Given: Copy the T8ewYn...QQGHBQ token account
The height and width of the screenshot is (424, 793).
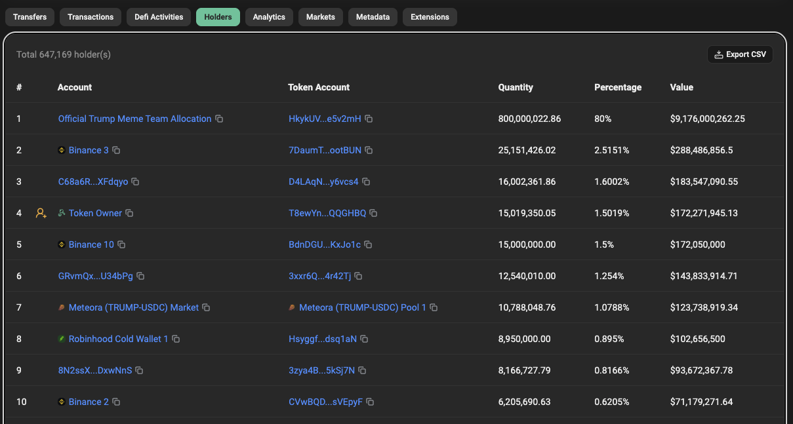Looking at the screenshot, I should click(373, 213).
